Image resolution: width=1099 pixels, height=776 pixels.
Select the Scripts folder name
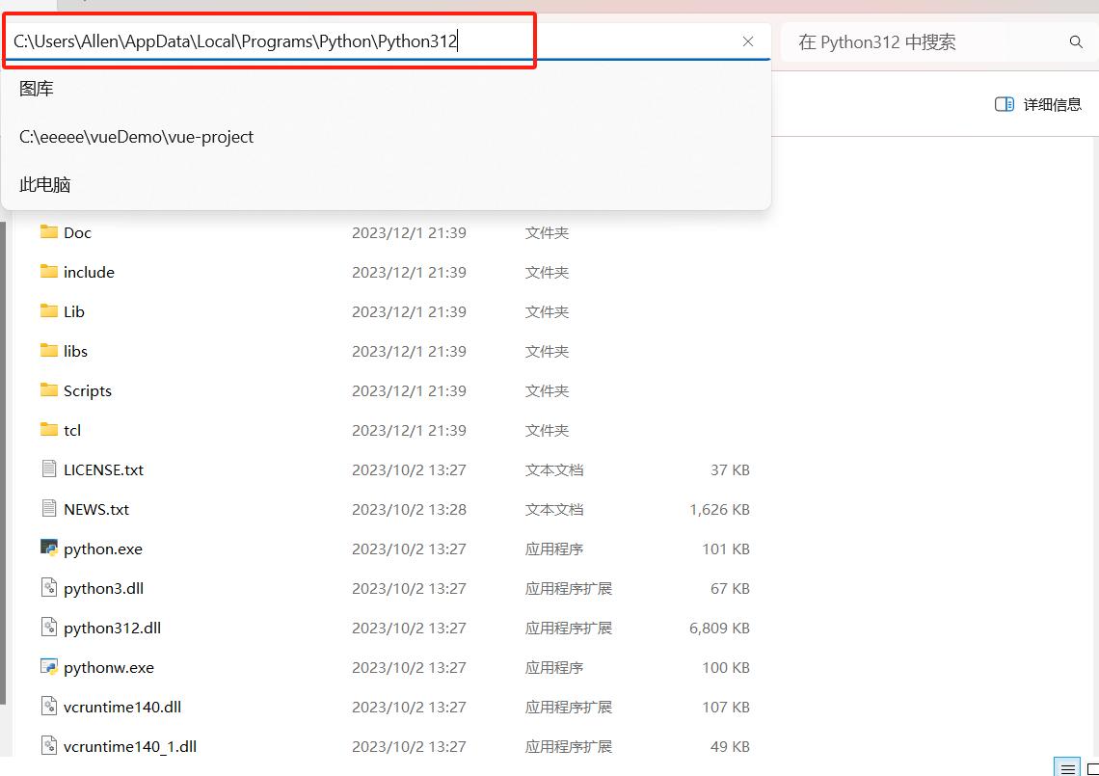coord(88,391)
